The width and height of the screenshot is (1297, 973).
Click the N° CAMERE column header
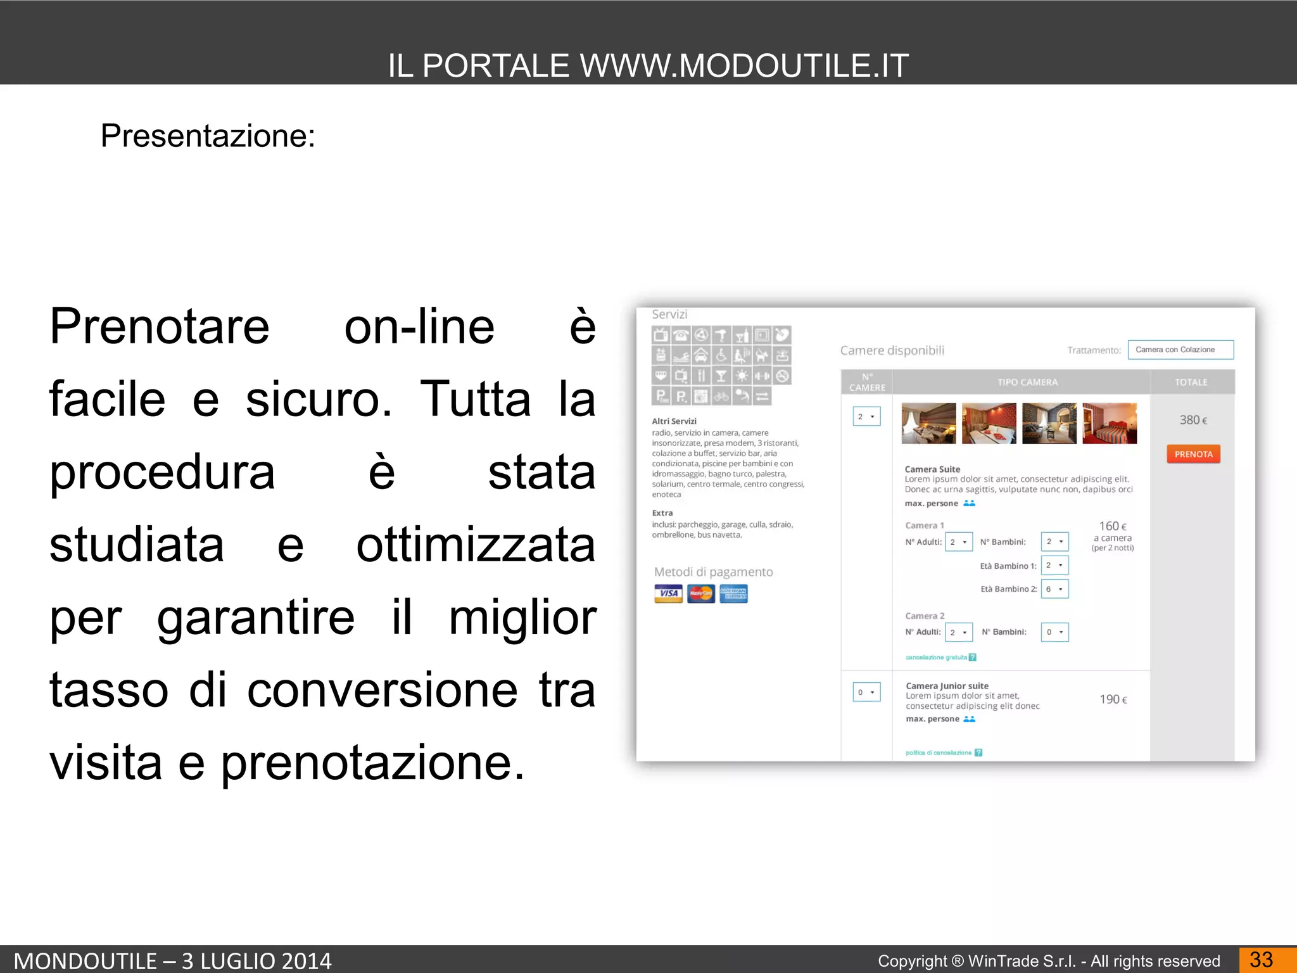(x=867, y=382)
